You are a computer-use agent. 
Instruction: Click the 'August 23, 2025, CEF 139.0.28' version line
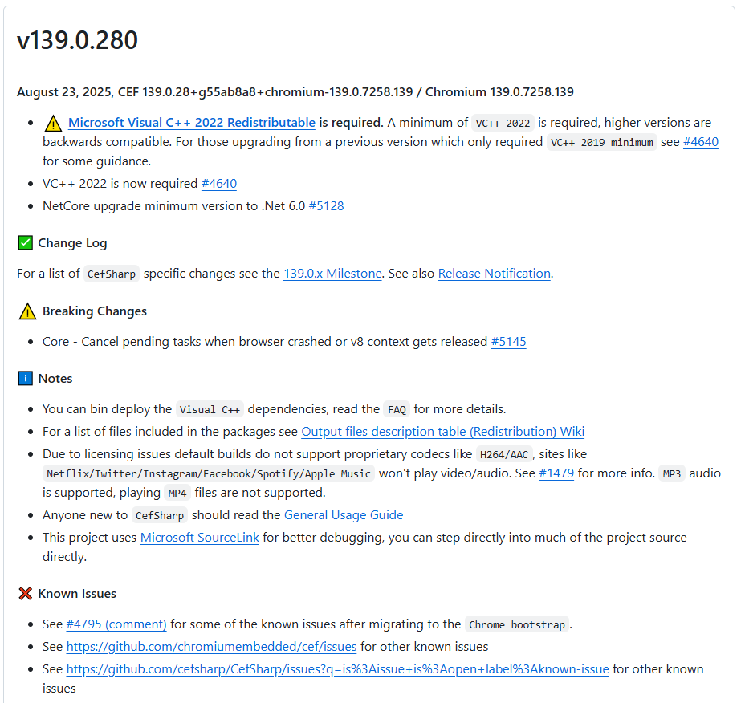295,92
